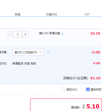Click the 实付款 ¥5.10 payment amount

tap(85, 106)
